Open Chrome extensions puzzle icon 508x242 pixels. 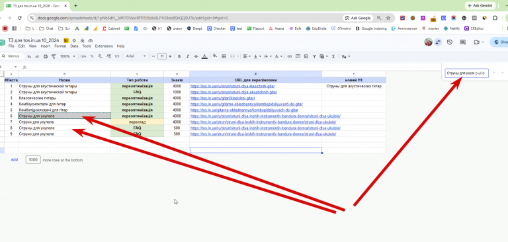[495, 18]
